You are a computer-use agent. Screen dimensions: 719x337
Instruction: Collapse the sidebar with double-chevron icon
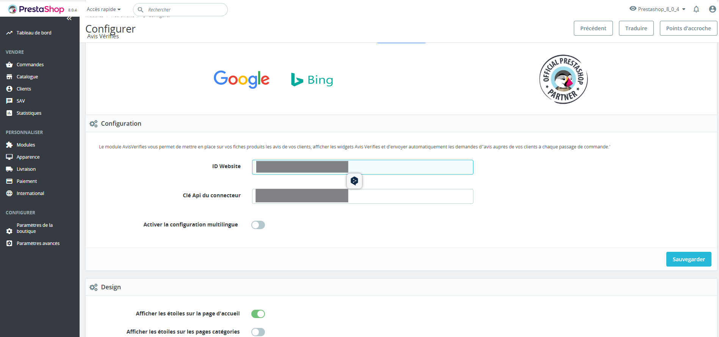[x=69, y=19]
